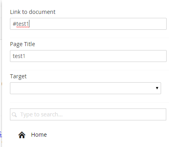This screenshot has height=147, width=175.
Task: Focus the Link to document field
Action: pos(88,24)
